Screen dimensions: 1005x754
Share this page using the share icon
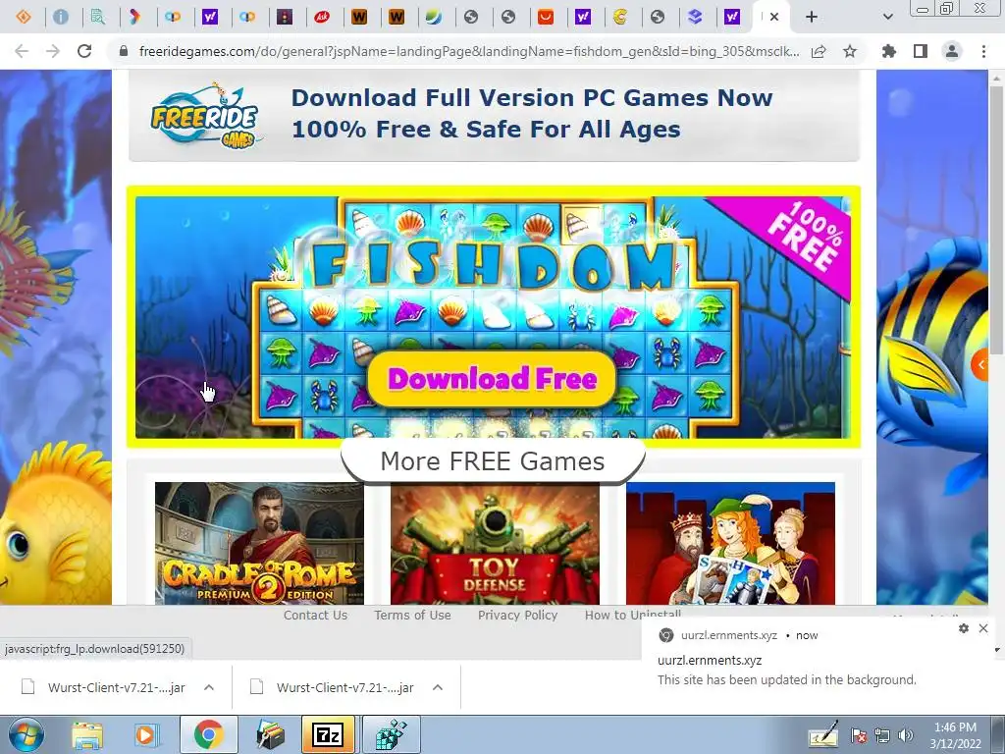pos(819,51)
